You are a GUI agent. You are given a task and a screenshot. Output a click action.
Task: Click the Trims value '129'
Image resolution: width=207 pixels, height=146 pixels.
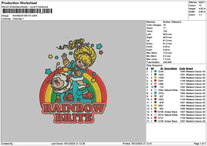point(165,31)
